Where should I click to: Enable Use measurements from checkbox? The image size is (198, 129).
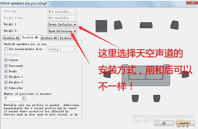click(6, 49)
